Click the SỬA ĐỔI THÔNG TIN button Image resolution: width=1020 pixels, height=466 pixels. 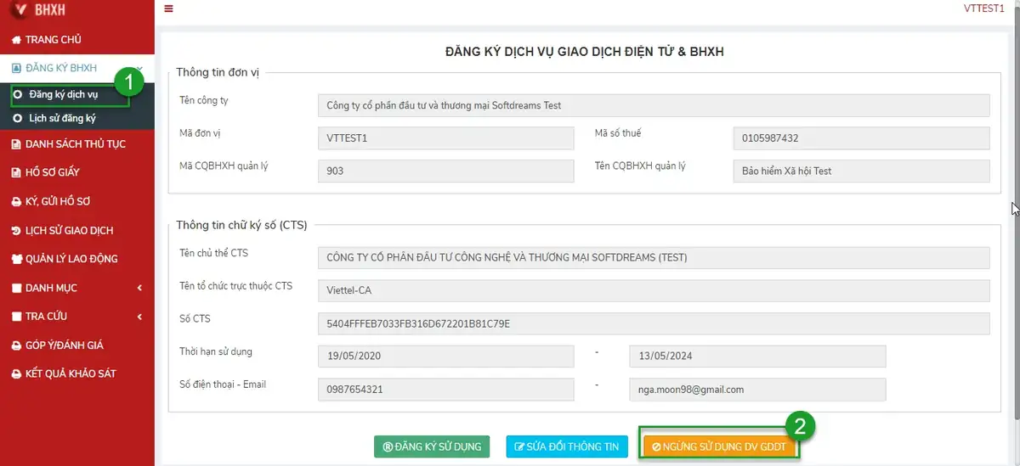coord(567,446)
